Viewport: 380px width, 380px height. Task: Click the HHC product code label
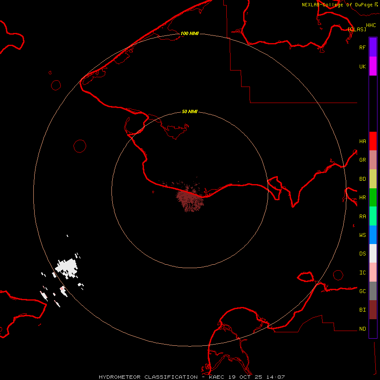click(371, 25)
